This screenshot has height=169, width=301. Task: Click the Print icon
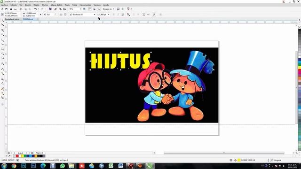pyautogui.click(x=16, y=9)
